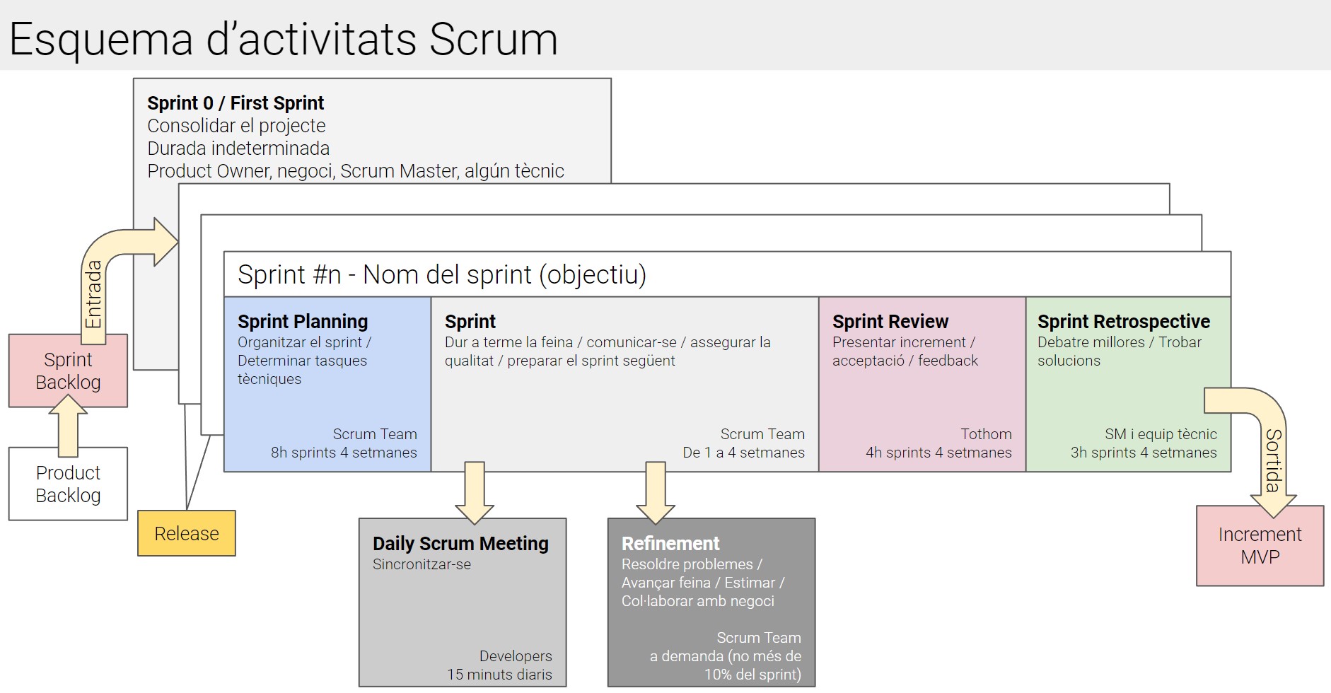1331x693 pixels.
Task: Click "15 minuts diaris" text
Action: point(499,675)
